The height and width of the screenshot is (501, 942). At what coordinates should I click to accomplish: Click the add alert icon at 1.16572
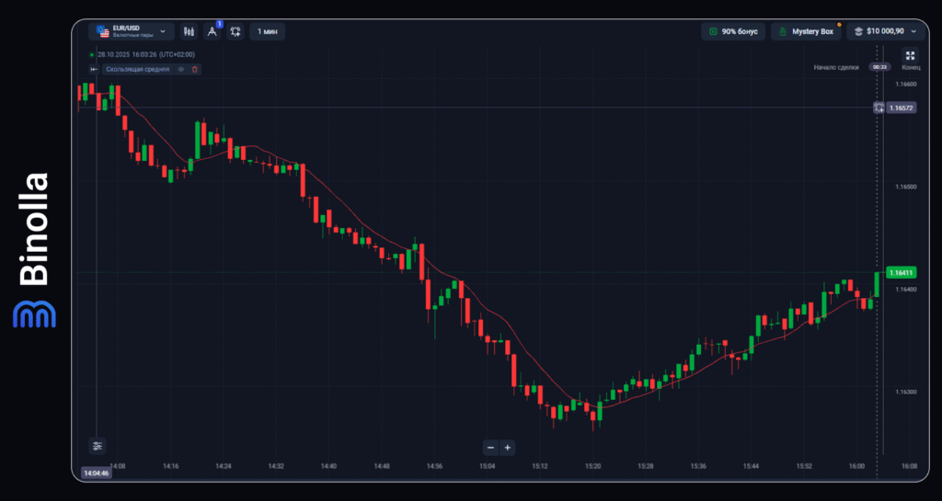point(879,108)
